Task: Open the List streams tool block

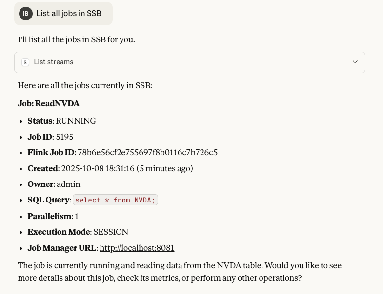Action: point(189,62)
